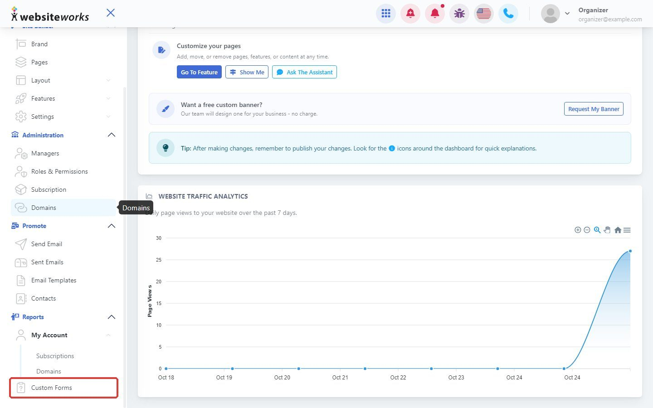The height and width of the screenshot is (408, 653).
Task: Click the phone contact icon
Action: pos(508,14)
